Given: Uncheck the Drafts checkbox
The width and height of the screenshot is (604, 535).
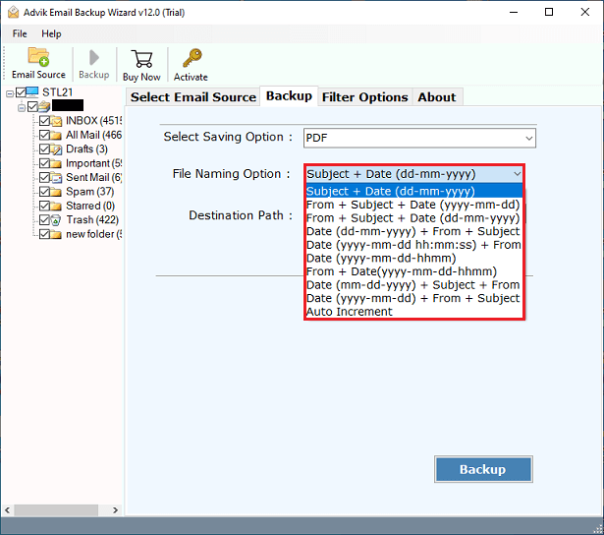Looking at the screenshot, I should click(x=44, y=149).
